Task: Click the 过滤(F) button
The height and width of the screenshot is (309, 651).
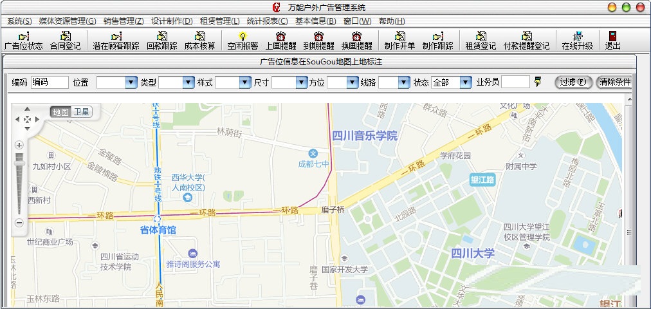Action: click(x=573, y=82)
